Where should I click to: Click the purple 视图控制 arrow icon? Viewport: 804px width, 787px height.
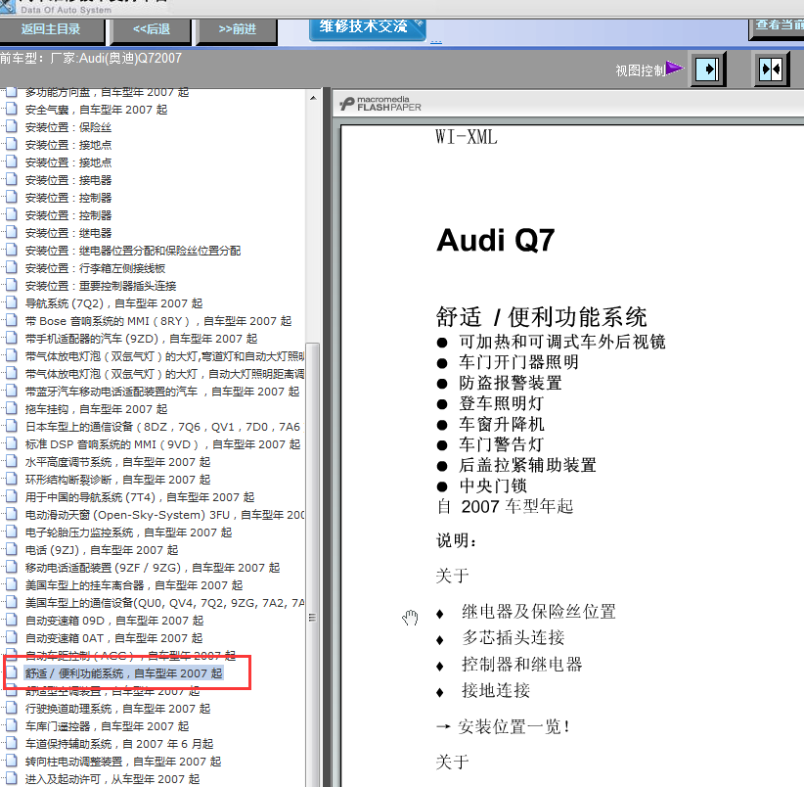coord(675,69)
